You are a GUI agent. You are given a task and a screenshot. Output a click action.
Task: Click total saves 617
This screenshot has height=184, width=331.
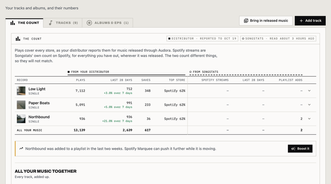tap(148, 130)
